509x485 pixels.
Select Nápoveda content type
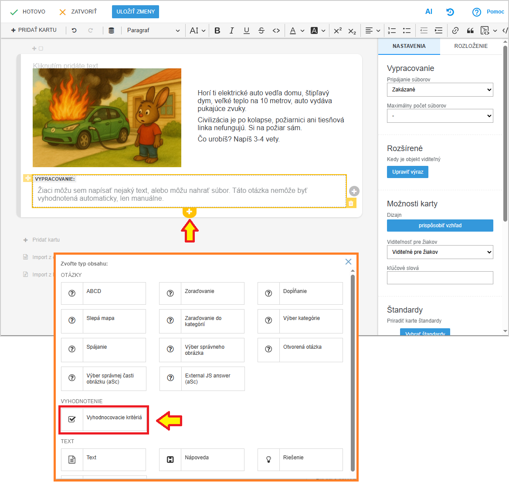click(x=202, y=460)
